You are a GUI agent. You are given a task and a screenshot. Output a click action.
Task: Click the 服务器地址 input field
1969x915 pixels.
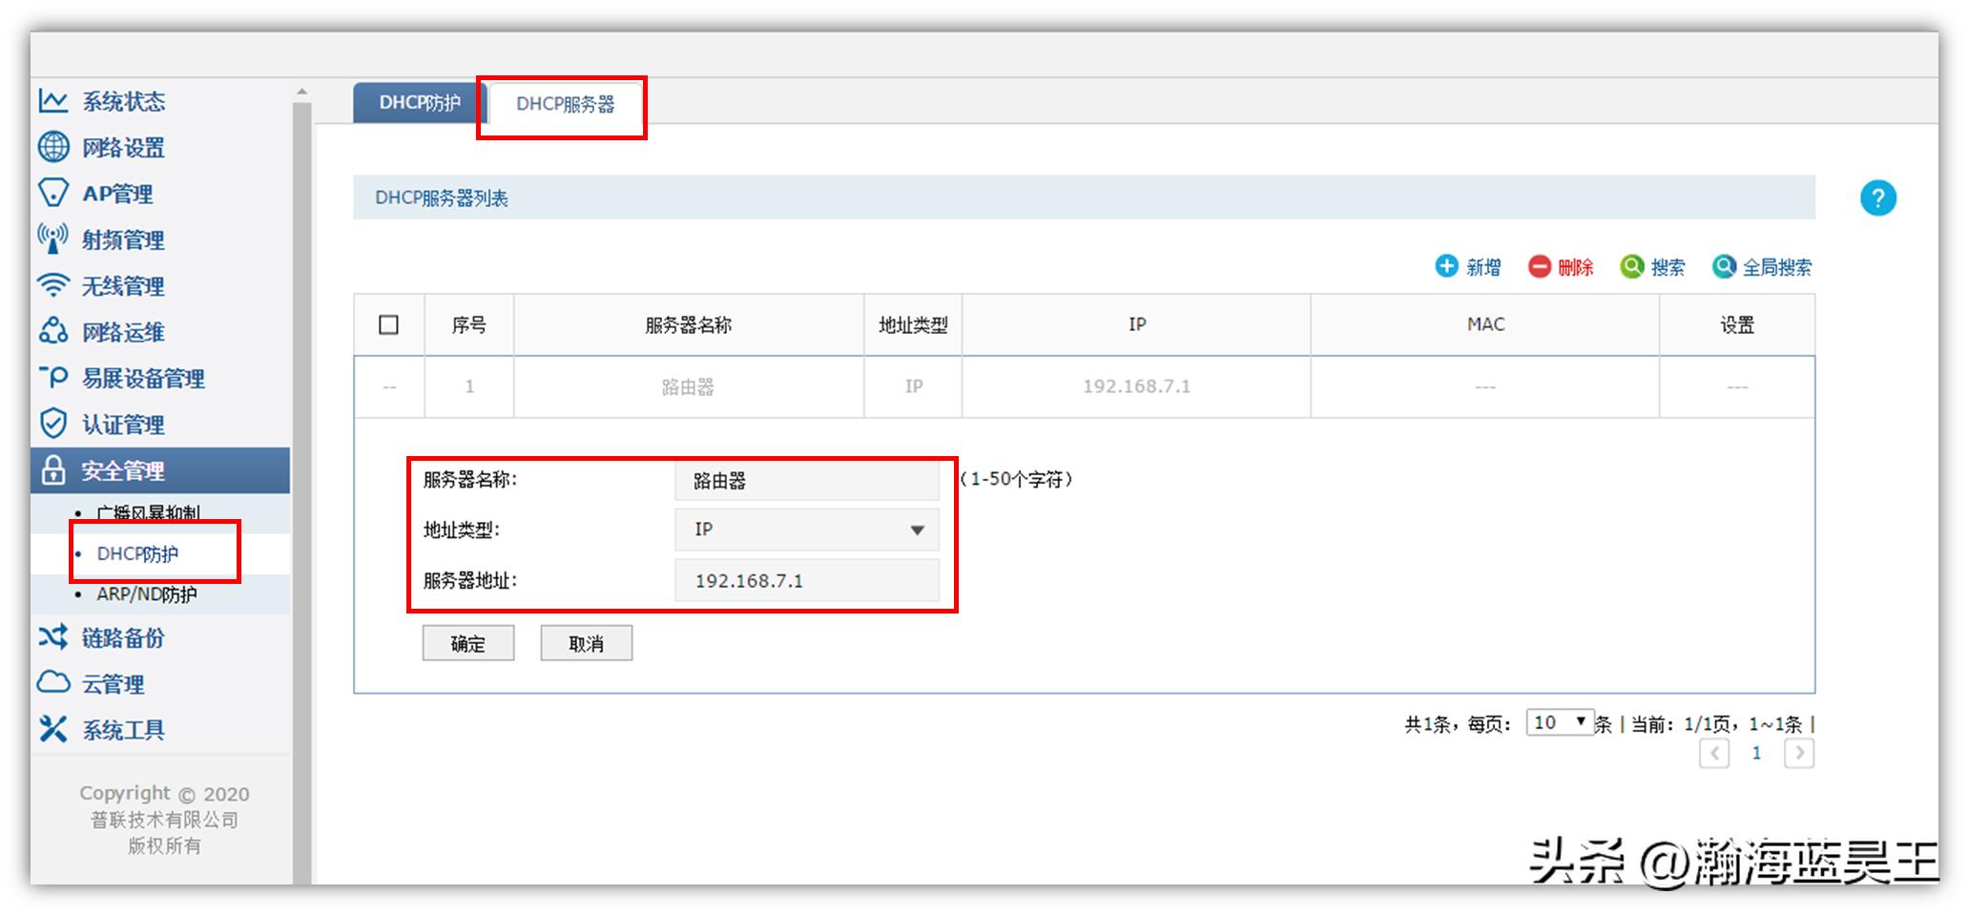[806, 580]
